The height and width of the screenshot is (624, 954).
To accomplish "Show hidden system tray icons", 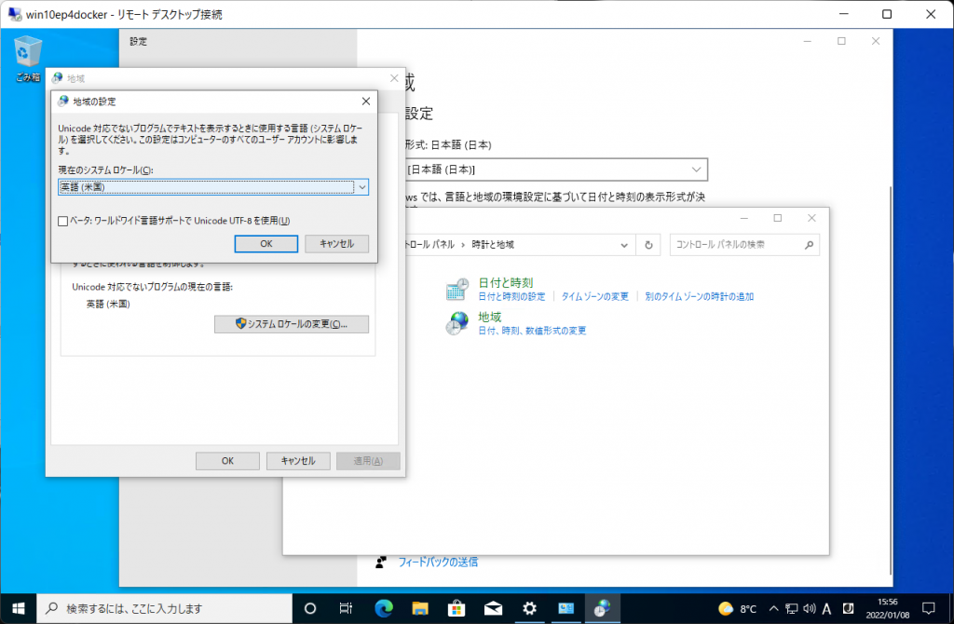I will [x=773, y=608].
